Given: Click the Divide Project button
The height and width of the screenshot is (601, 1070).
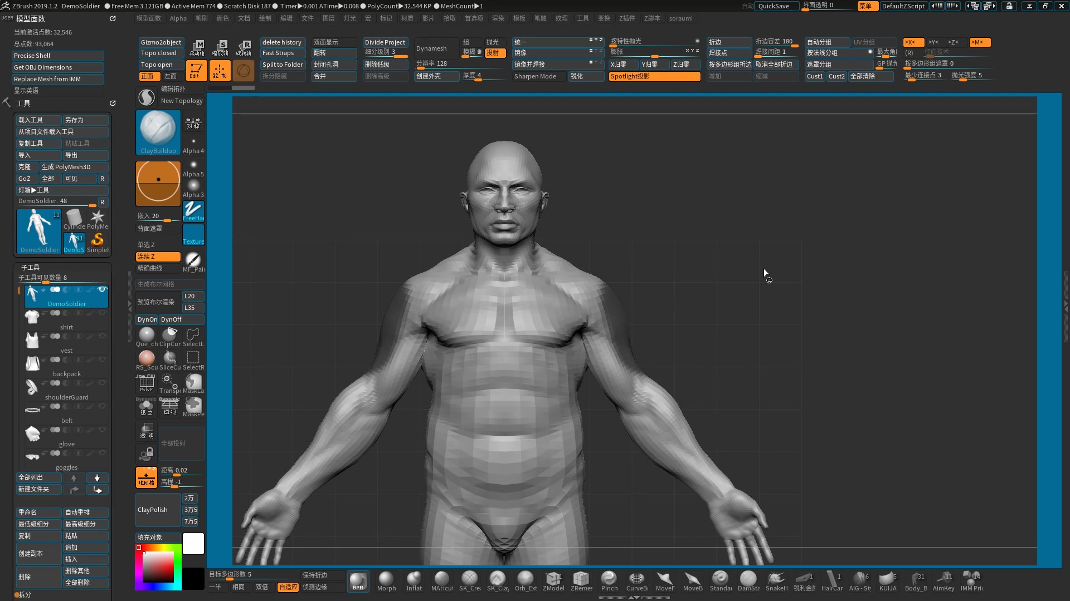Looking at the screenshot, I should tap(385, 42).
